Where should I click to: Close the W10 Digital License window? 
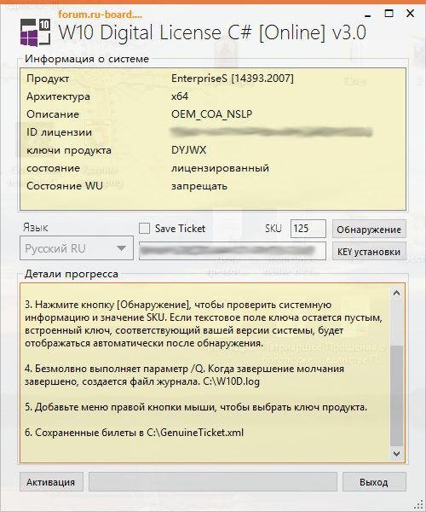coord(410,14)
